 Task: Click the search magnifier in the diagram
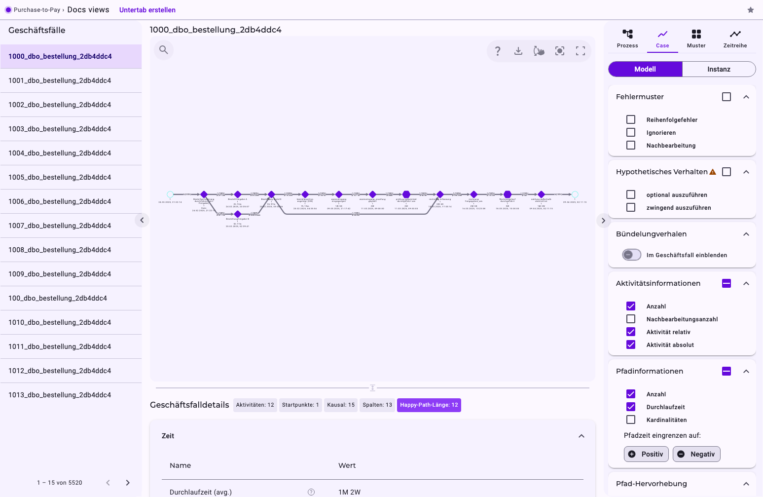click(x=164, y=50)
